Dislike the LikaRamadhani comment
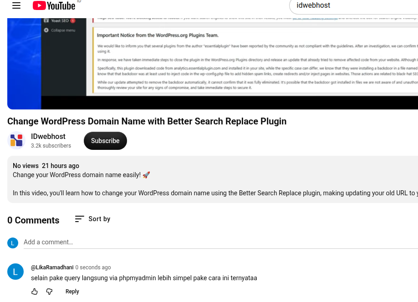Image resolution: width=418 pixels, height=302 pixels. (x=49, y=292)
